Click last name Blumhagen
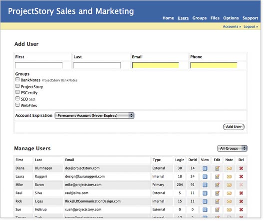The height and width of the screenshot is (221, 264). click(43, 168)
